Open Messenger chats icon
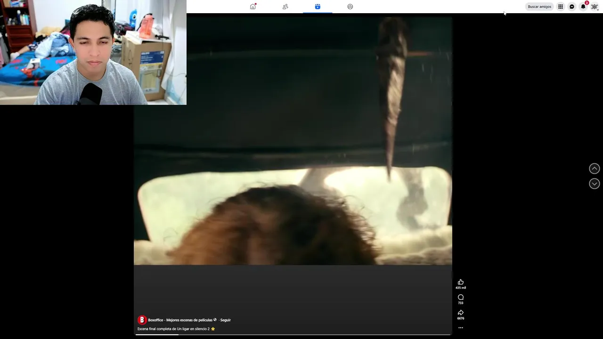603x339 pixels. 572,7
